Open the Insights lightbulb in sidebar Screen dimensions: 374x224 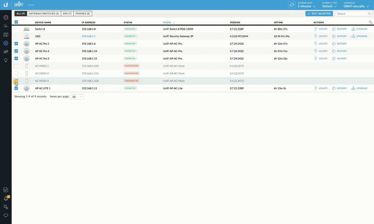pos(6,60)
